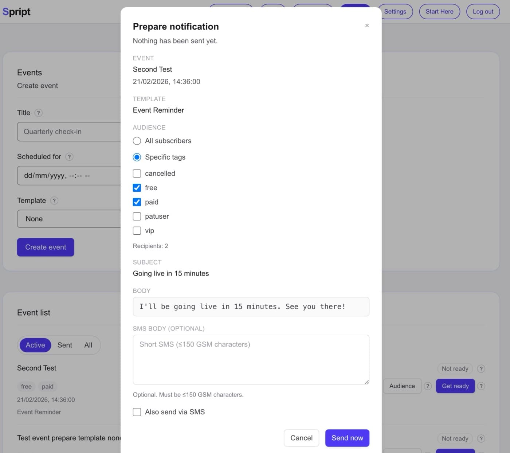Tick the vip tag checkbox

[x=137, y=231]
